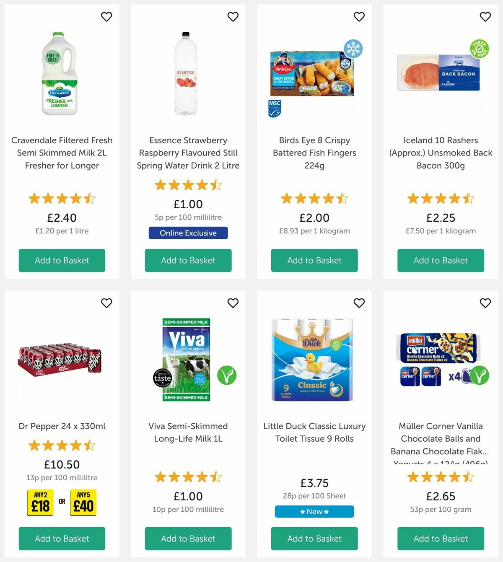Favourite the Iceland unsmoked back bacon
This screenshot has width=503, height=562.
pos(485,17)
